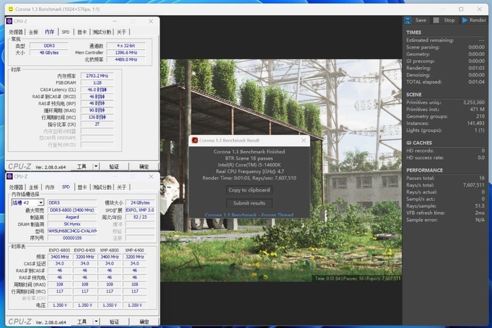Click 确定 button in lower CPU-Z window
The height and width of the screenshot is (328, 492).
[x=144, y=322]
